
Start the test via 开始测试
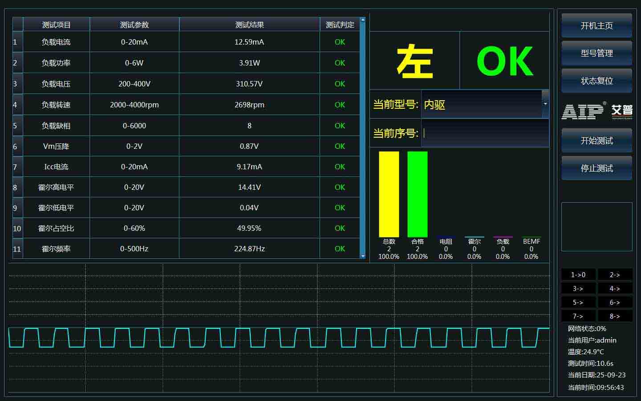click(596, 140)
